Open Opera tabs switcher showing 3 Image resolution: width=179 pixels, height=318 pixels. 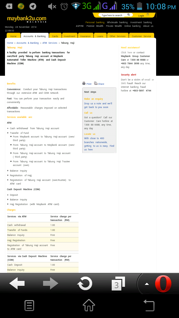118,284
